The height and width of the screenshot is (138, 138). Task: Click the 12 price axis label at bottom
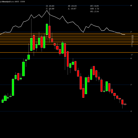131,111
